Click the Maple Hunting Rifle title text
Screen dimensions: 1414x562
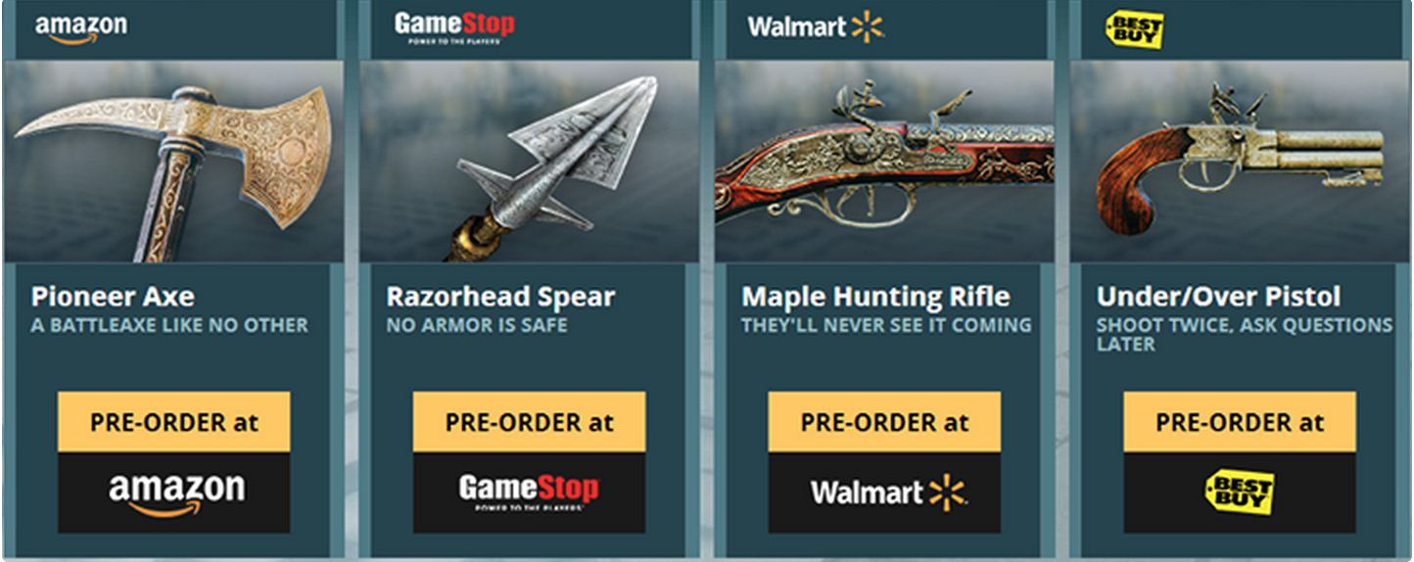[875, 297]
